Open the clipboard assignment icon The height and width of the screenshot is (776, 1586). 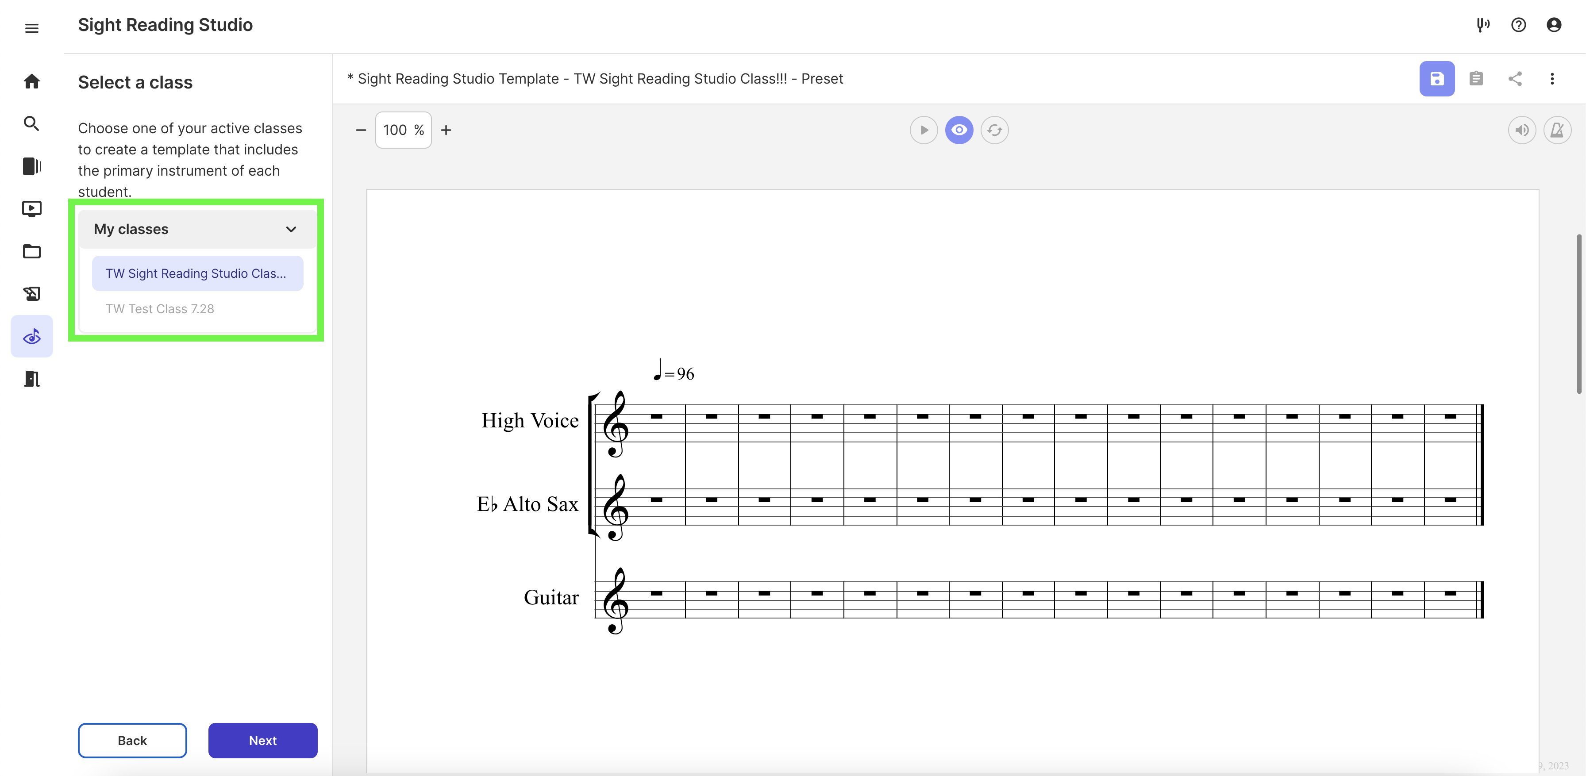(x=1476, y=79)
